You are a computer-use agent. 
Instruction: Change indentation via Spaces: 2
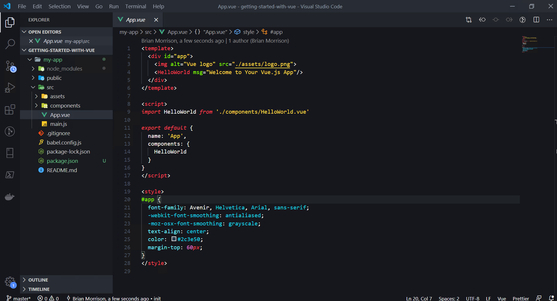point(449,298)
